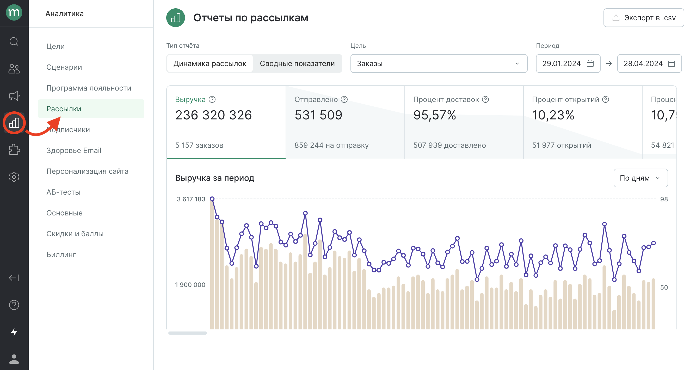Open calendar for start date 29.01.2024
Viewport: 690px width, 370px height.
pyautogui.click(x=590, y=63)
